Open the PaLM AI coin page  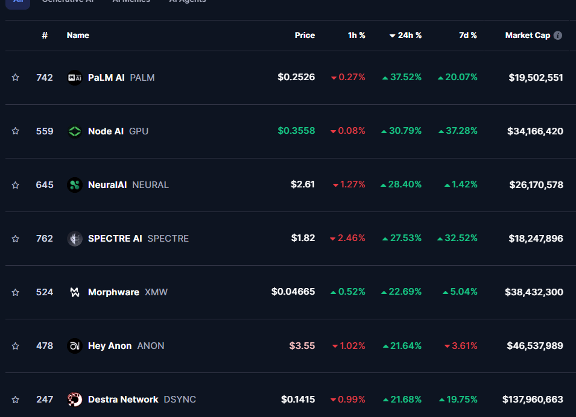106,78
